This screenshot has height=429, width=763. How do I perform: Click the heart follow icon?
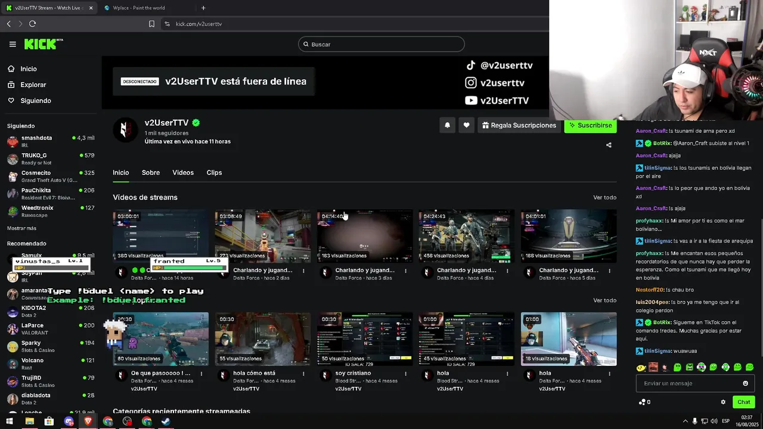[466, 125]
